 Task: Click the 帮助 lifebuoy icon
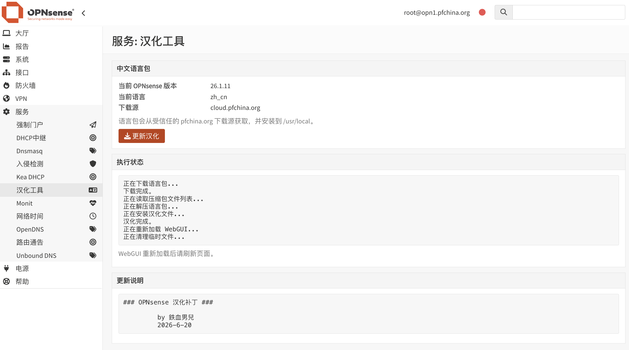coord(7,281)
